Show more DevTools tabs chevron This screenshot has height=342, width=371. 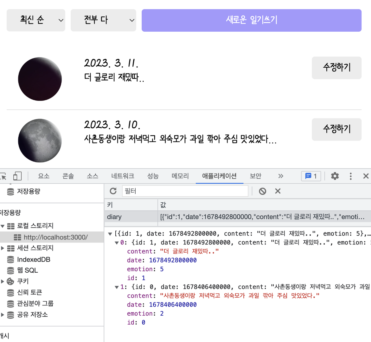[281, 176]
